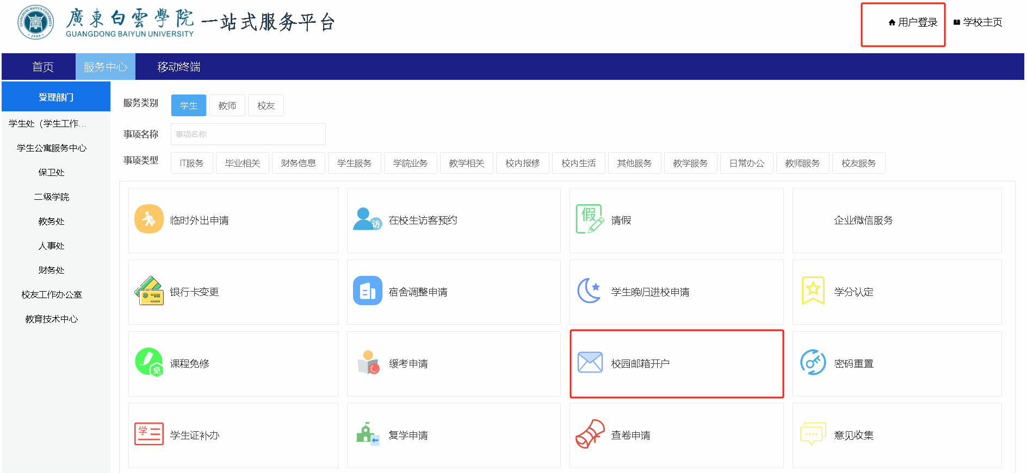
Task: Click the 用户登录 link
Action: coord(913,22)
